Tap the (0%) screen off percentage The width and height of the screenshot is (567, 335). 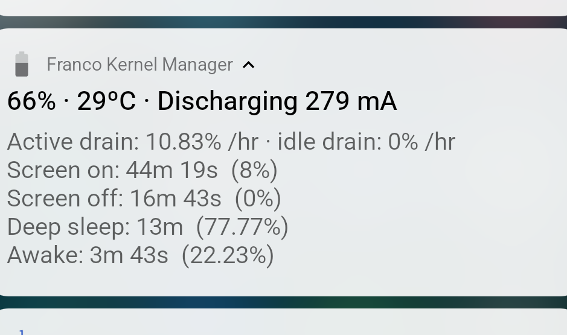click(258, 199)
